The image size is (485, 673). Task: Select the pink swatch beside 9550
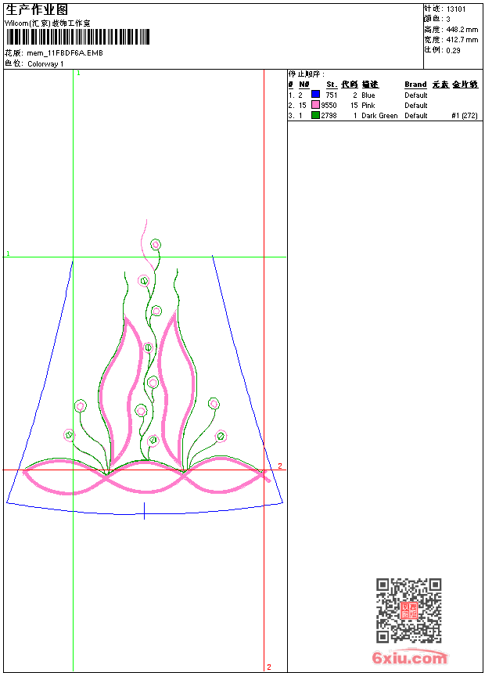315,105
